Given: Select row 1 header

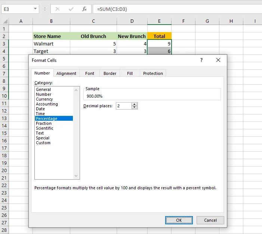Looking at the screenshot, I should click(x=4, y=29).
